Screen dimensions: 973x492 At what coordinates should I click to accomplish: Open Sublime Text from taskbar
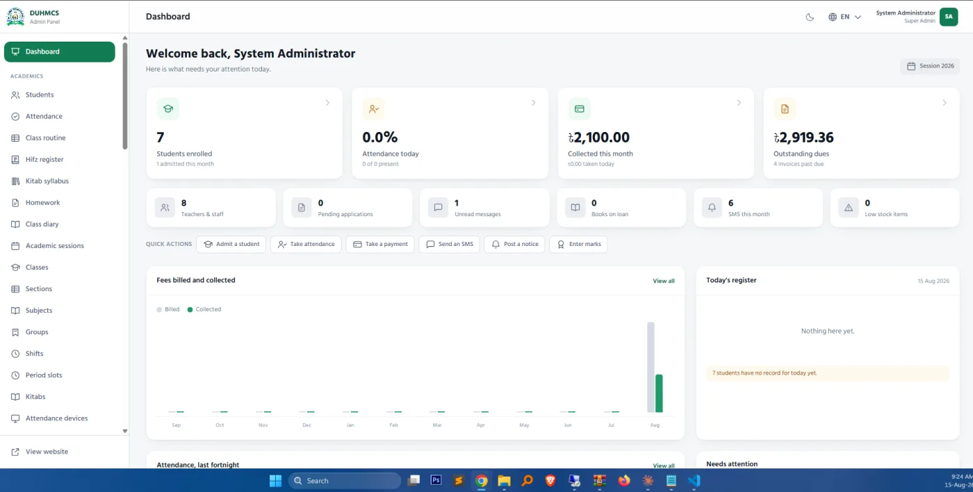458,480
